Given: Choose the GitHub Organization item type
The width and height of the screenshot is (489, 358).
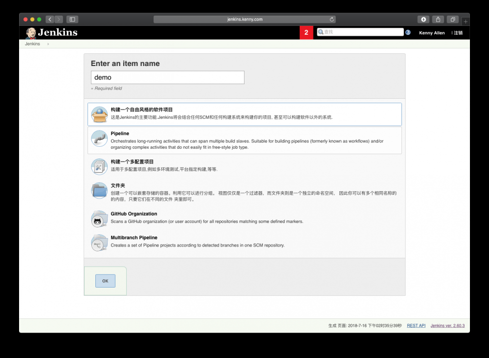Looking at the screenshot, I should tap(244, 218).
